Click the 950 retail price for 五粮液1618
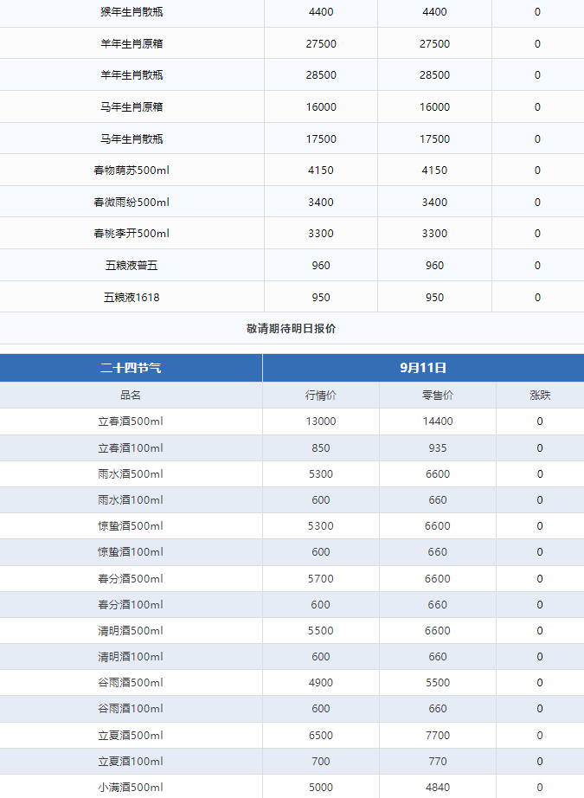The height and width of the screenshot is (798, 584). [435, 297]
